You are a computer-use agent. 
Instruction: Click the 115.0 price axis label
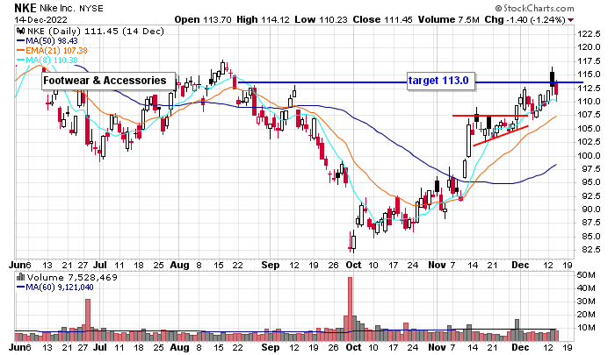pos(589,75)
